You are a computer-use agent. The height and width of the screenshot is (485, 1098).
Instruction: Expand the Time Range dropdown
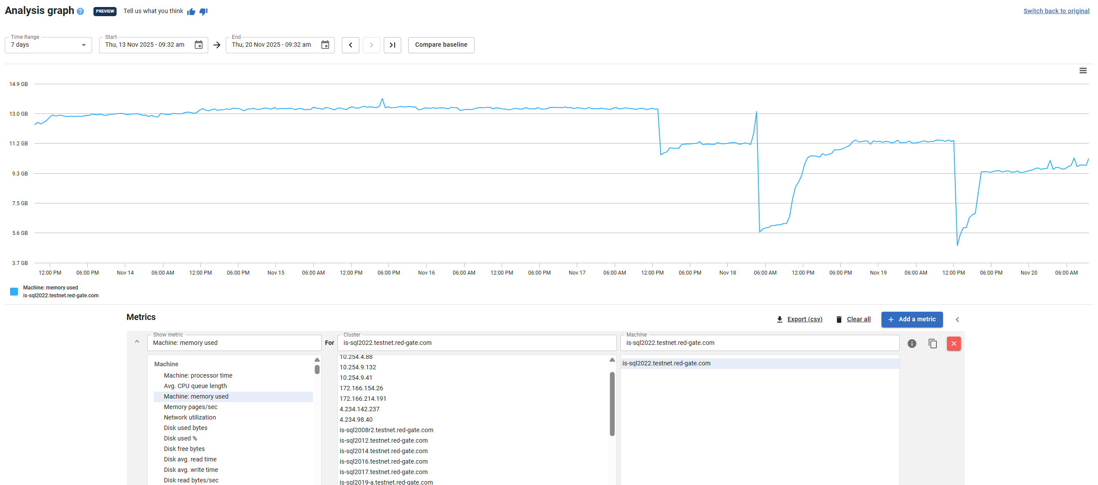48,45
